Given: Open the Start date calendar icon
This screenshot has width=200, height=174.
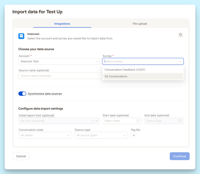Looking at the screenshot, I should point(138,121).
